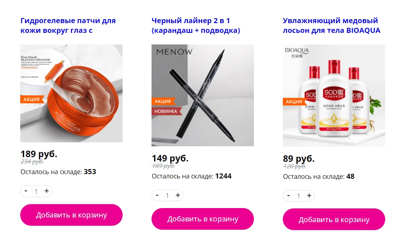Click quantity field for BIOAQUA lotion
Viewport: 400px width, 246px height.
pos(298,196)
